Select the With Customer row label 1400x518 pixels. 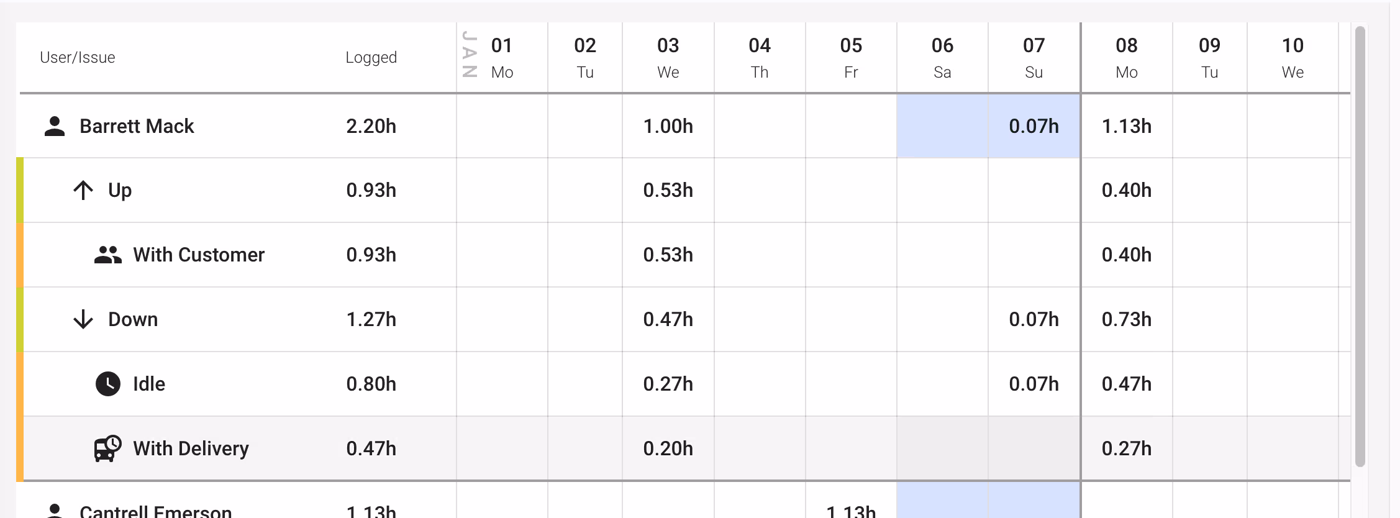[199, 255]
